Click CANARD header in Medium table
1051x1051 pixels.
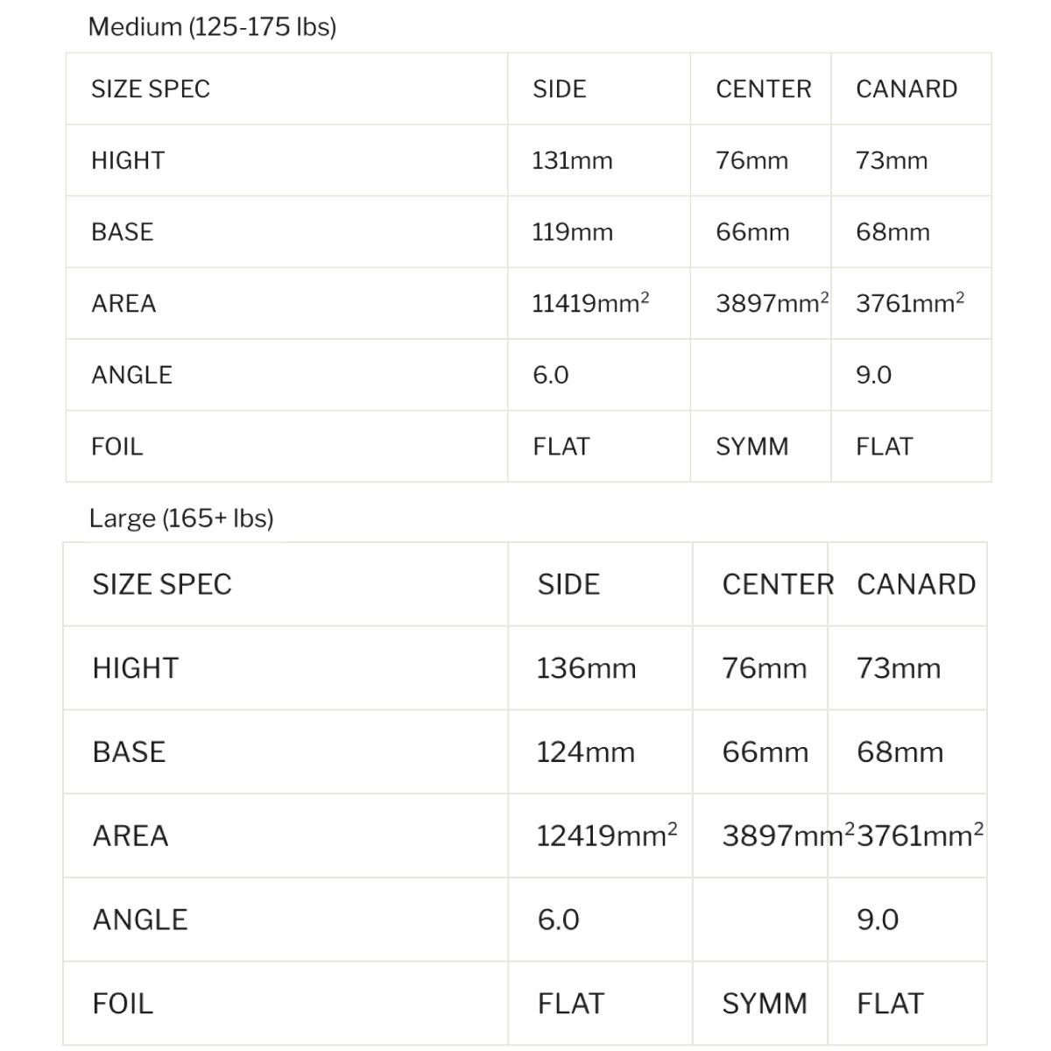click(x=906, y=89)
